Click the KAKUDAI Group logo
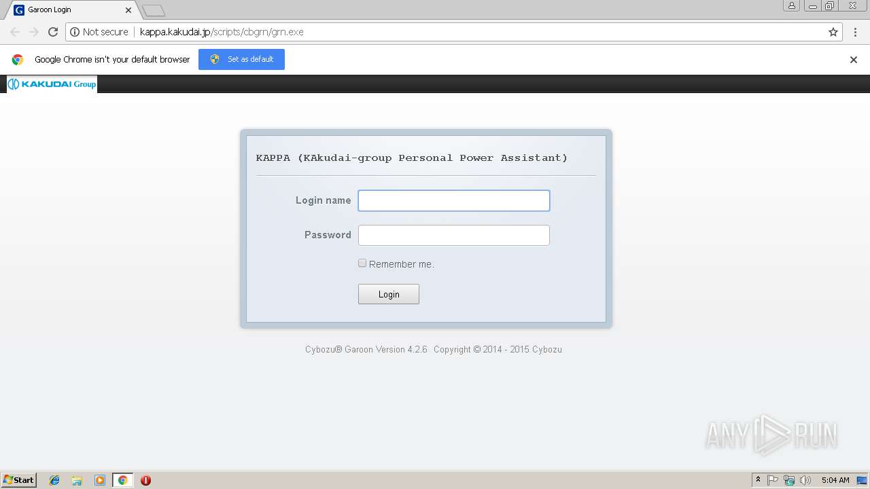Viewport: 870px width, 489px height. [x=52, y=84]
